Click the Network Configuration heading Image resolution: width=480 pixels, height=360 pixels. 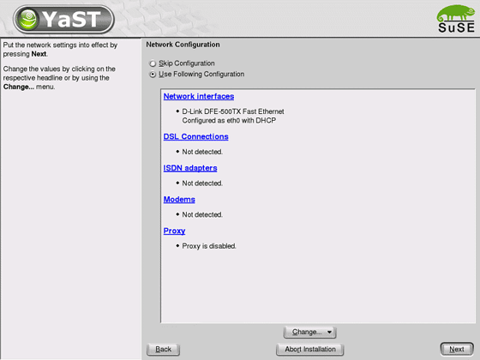tap(183, 45)
